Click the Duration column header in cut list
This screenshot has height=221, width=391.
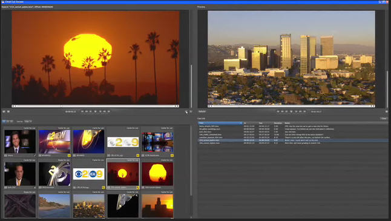click(x=278, y=124)
